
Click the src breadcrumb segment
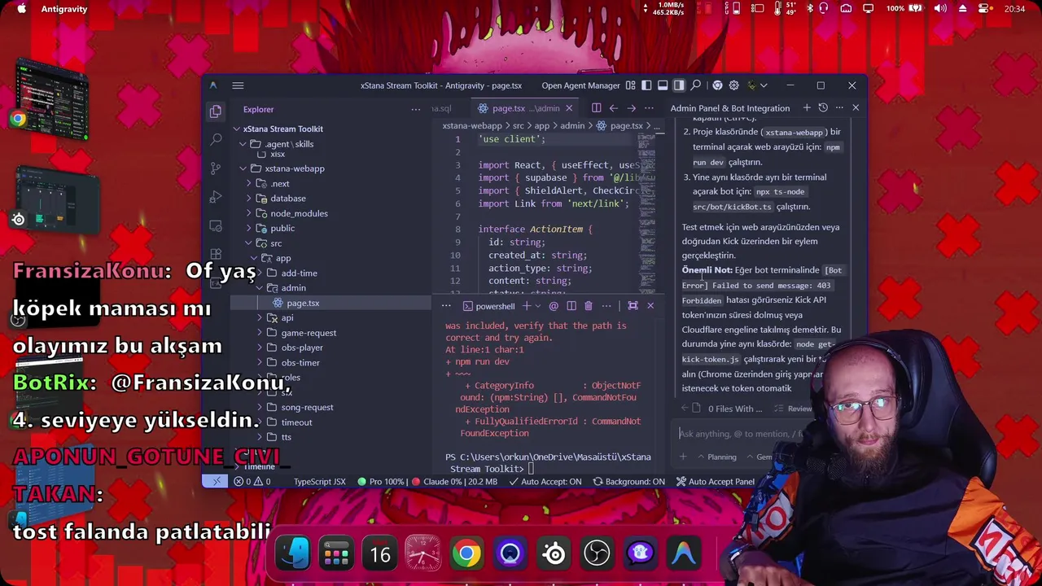point(519,126)
